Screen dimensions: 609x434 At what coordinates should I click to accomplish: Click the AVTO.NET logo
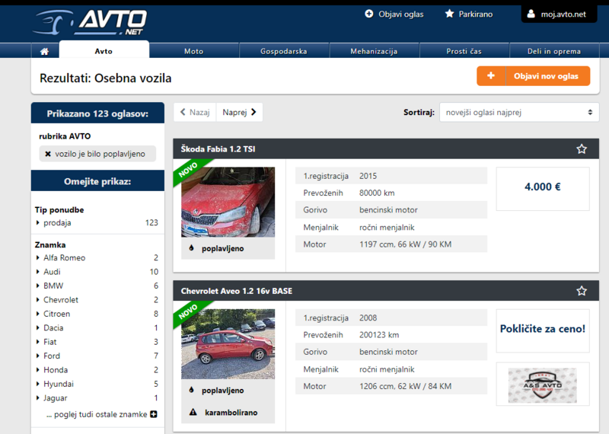tap(91, 21)
